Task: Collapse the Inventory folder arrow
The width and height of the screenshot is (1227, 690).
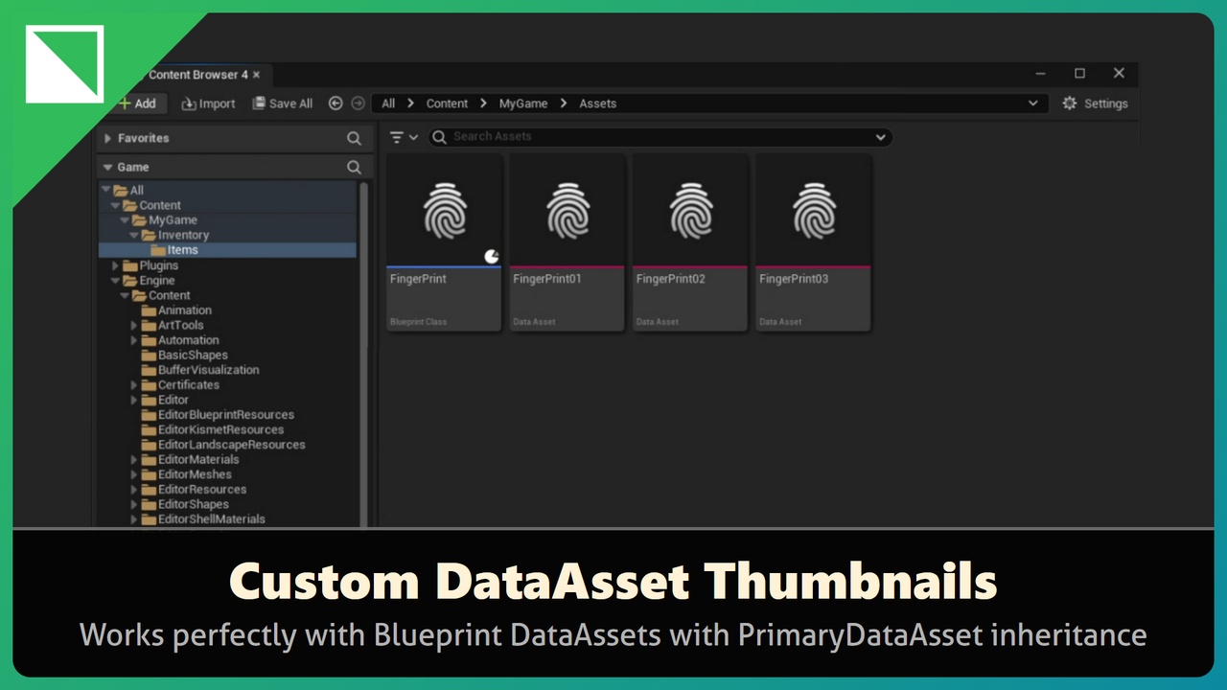Action: pyautogui.click(x=134, y=235)
